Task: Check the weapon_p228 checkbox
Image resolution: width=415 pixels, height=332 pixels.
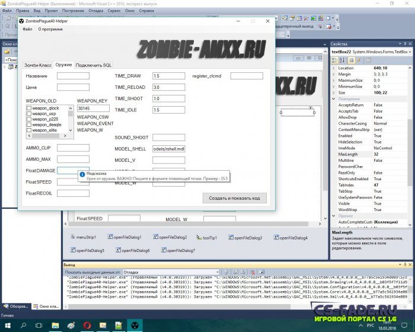Action: 29,119
